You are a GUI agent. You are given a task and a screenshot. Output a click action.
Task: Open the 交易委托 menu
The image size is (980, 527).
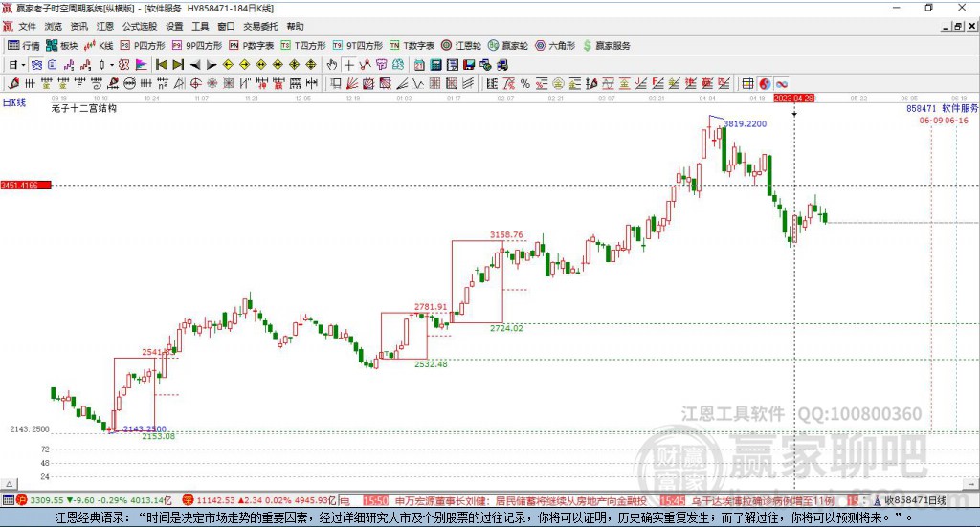[260, 27]
